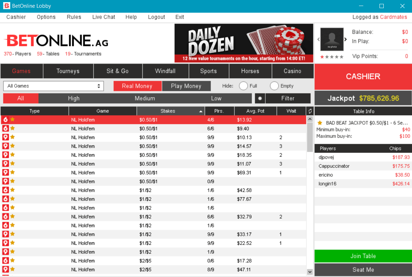Enable the Hide Full radio button
The width and height of the screenshot is (412, 277).
tap(243, 86)
